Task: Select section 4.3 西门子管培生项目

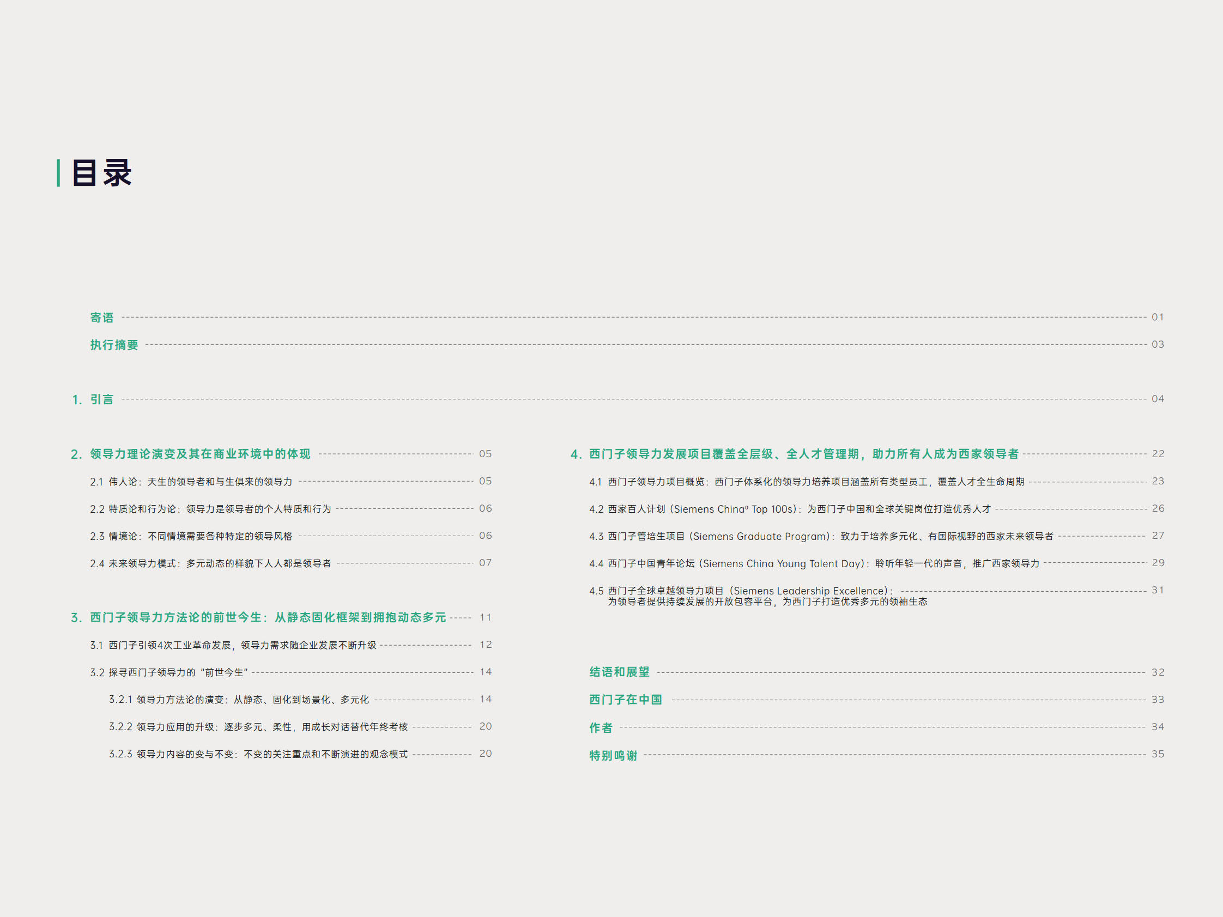Action: tap(821, 536)
